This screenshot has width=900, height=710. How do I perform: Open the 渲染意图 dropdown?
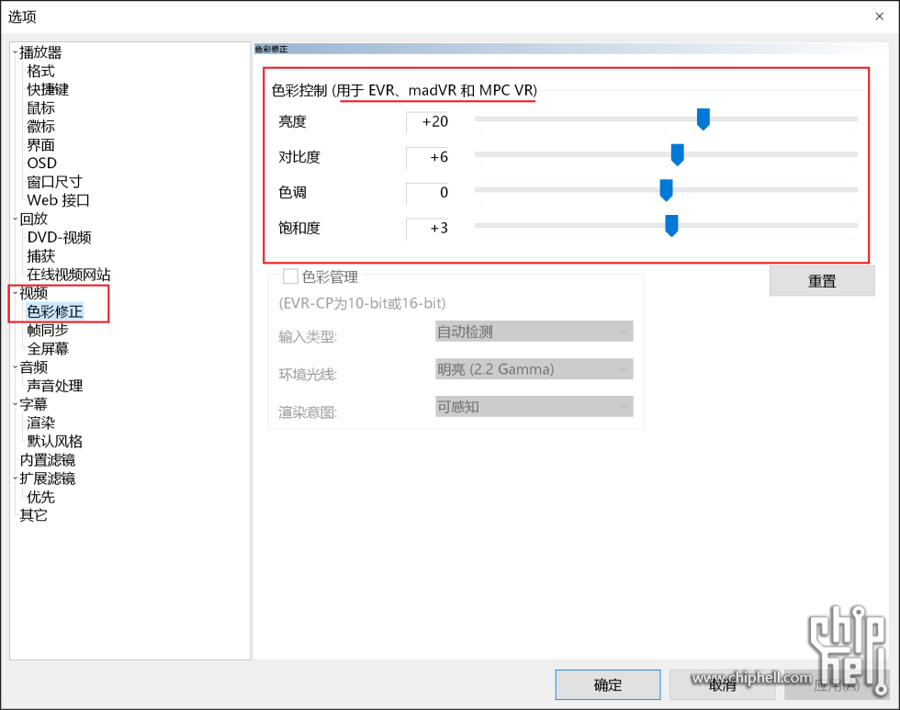point(534,406)
